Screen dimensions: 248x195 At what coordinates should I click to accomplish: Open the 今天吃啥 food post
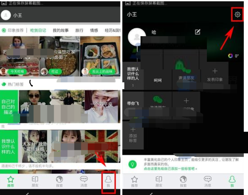click(19, 56)
